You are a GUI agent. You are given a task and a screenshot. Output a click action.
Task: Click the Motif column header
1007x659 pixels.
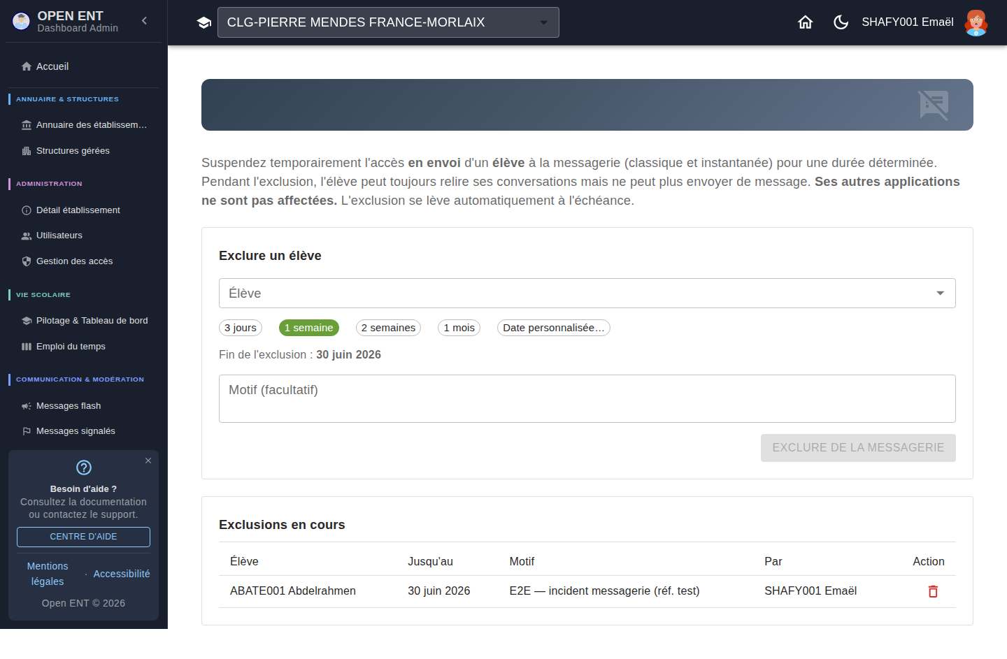coord(522,562)
